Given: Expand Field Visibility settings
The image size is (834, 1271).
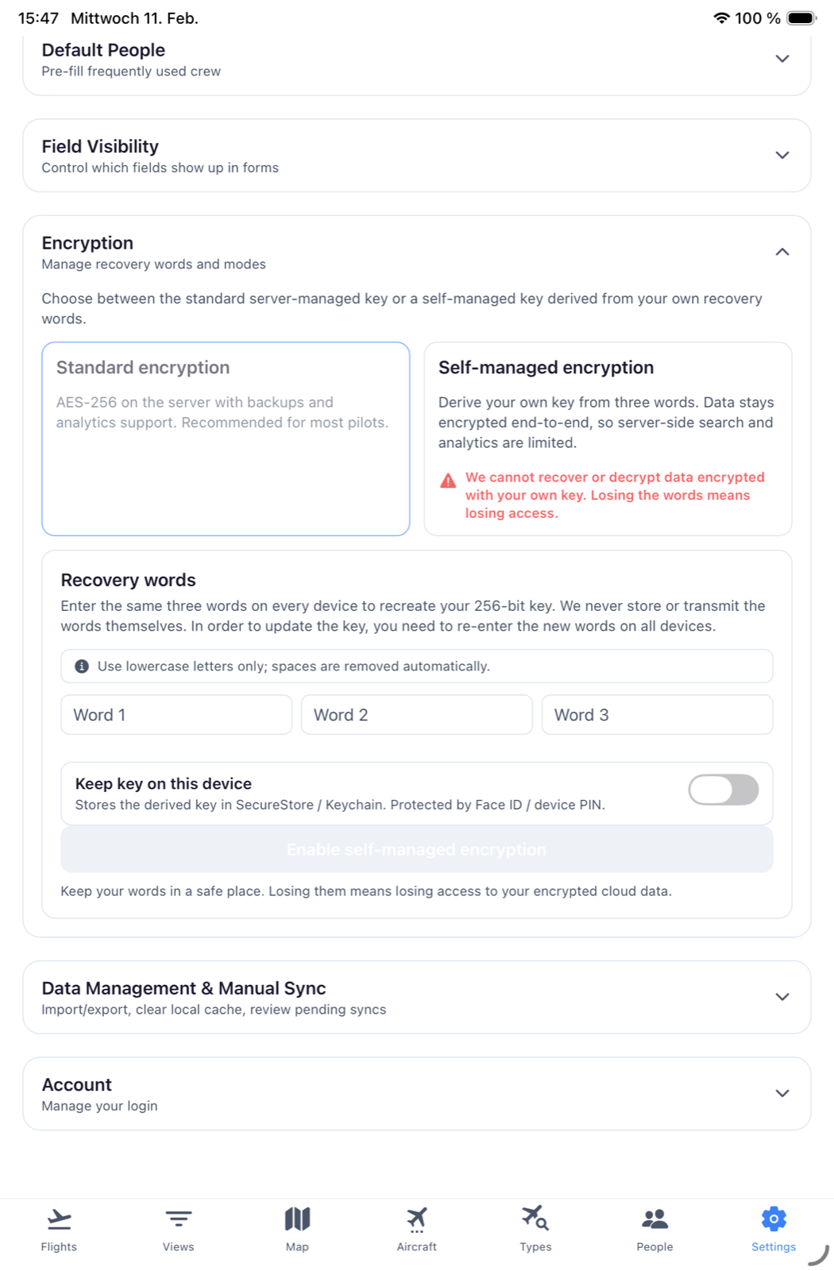Looking at the screenshot, I should click(x=782, y=155).
